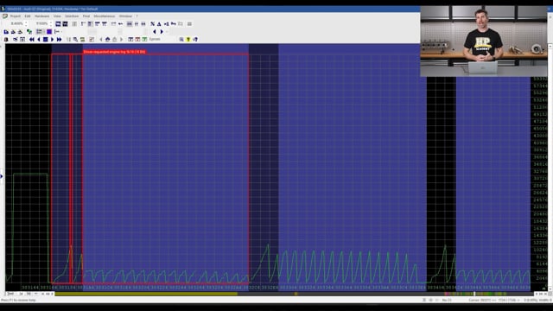The image size is (553, 311).
Task: Open the Epsilon dropdown box
Action: point(162,40)
